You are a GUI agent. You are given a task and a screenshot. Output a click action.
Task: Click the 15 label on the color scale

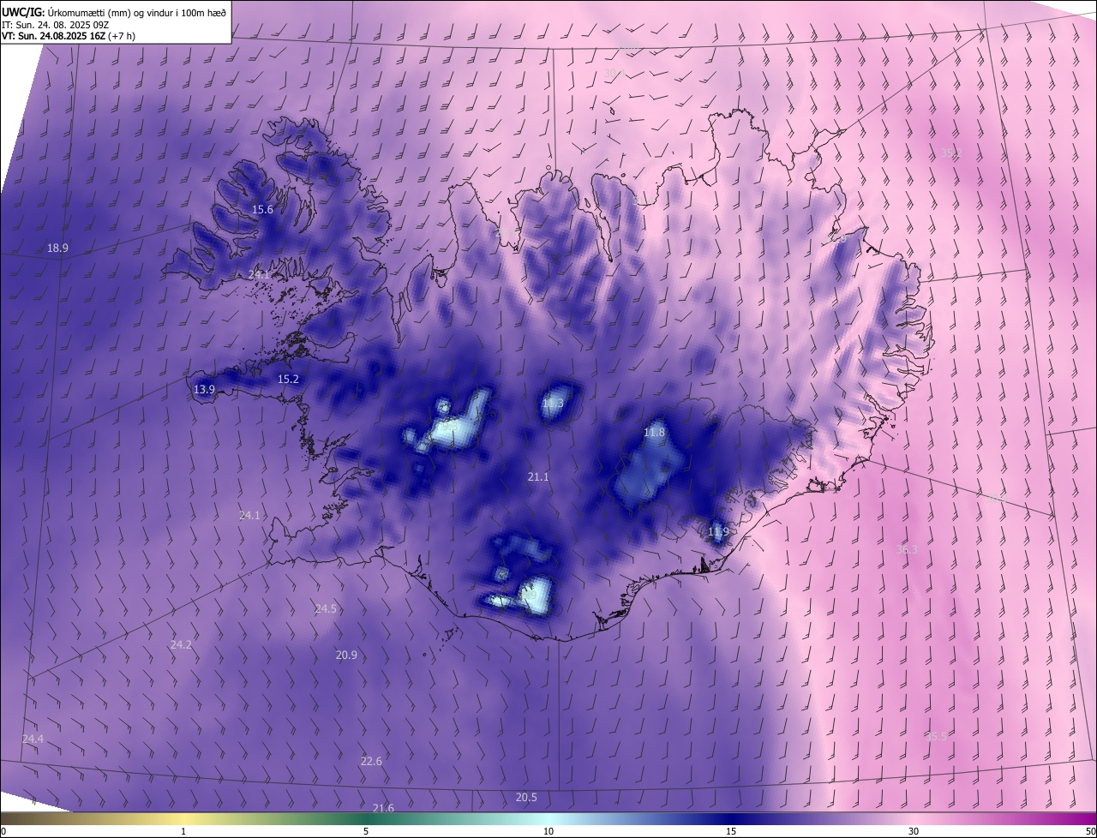coord(731,831)
